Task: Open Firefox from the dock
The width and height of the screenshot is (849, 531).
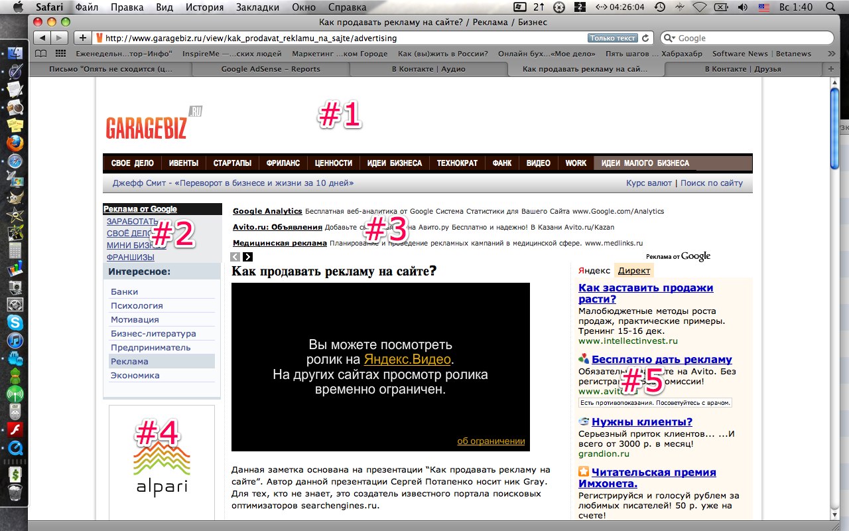Action: [x=15, y=143]
